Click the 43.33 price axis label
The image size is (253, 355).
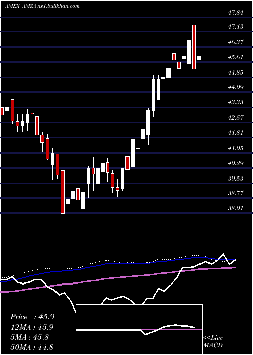point(236,102)
